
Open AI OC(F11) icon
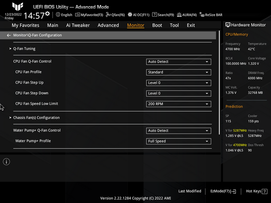click(130, 15)
